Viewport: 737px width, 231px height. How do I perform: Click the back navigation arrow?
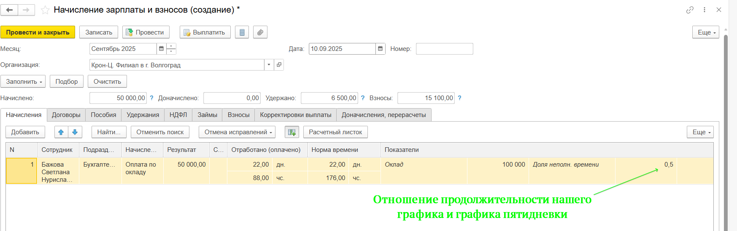tap(9, 10)
